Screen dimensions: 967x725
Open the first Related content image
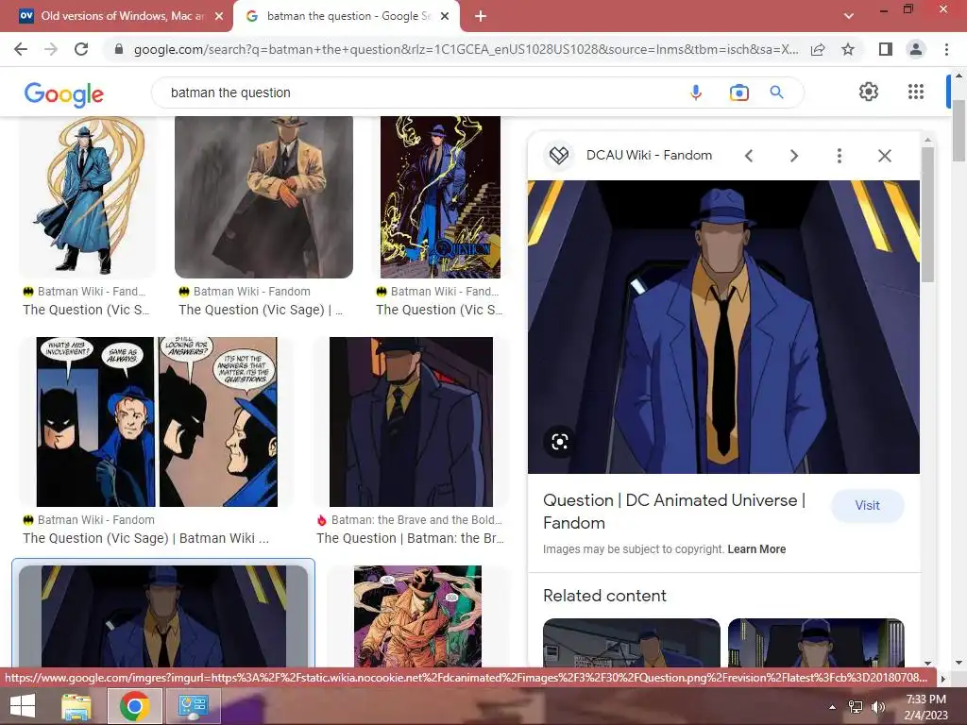coord(632,642)
